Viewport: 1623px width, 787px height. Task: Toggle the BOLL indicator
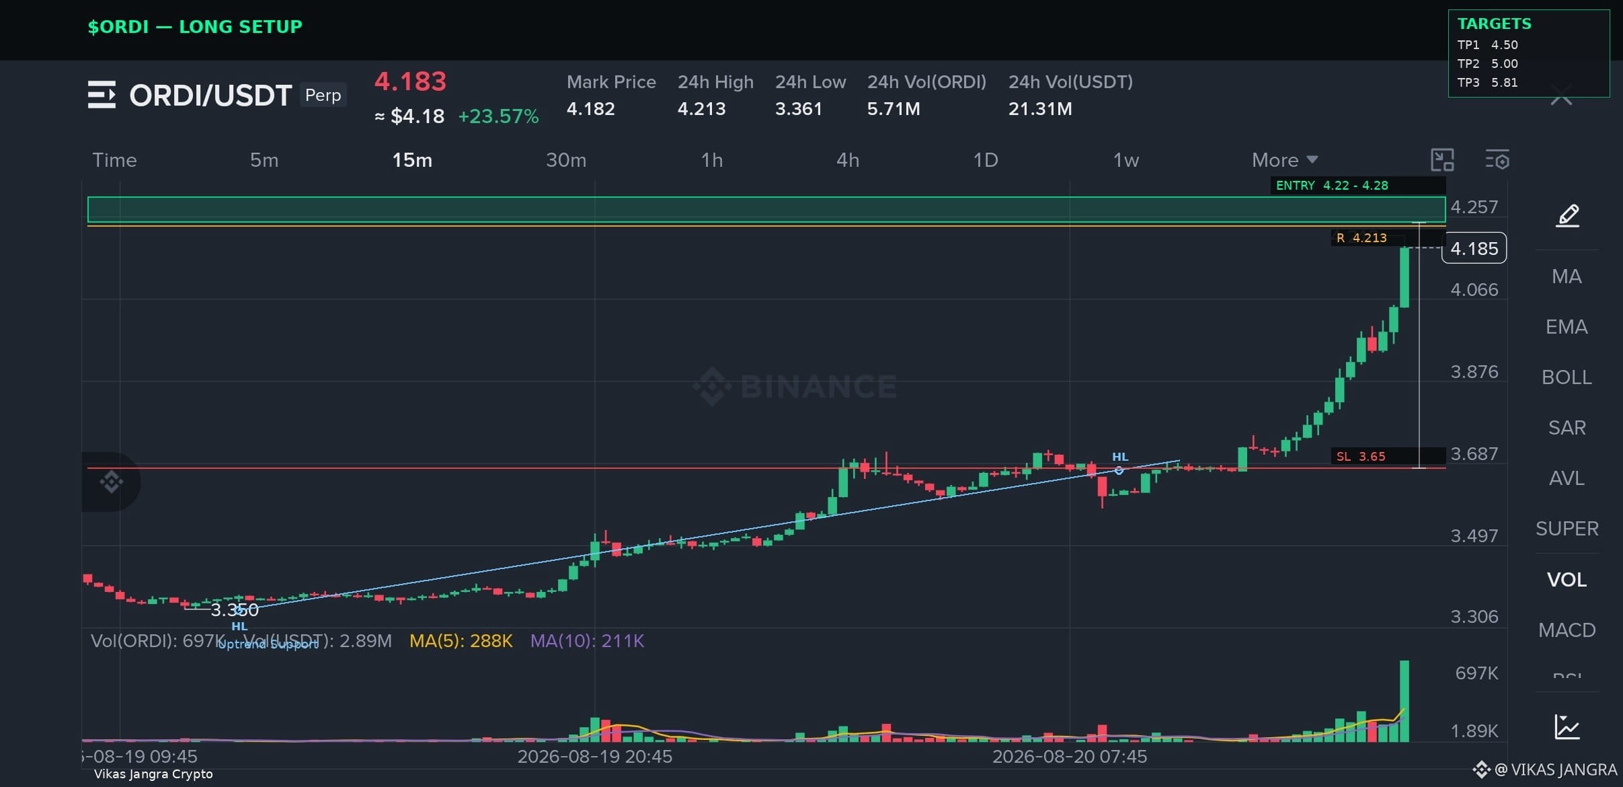click(1567, 377)
